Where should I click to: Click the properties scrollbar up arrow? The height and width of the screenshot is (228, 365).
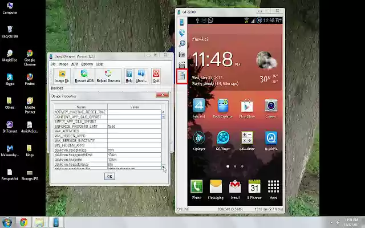click(x=163, y=112)
